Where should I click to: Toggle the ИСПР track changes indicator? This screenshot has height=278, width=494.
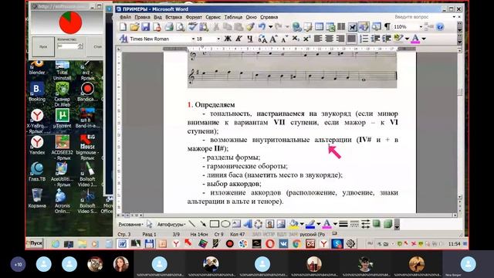(269, 235)
